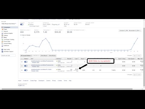
Task: Open the Cookies footer link
Action: point(60,81)
